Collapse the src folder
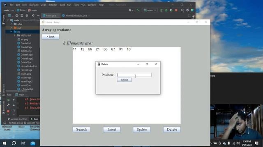 click(11, 31)
